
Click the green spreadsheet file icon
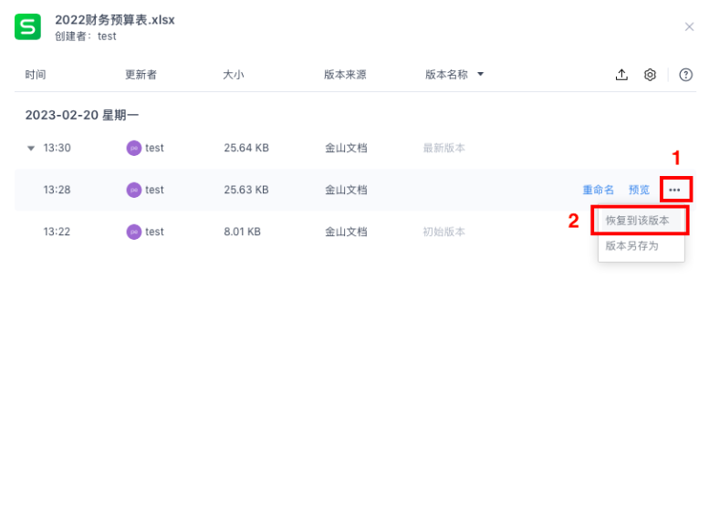27,26
